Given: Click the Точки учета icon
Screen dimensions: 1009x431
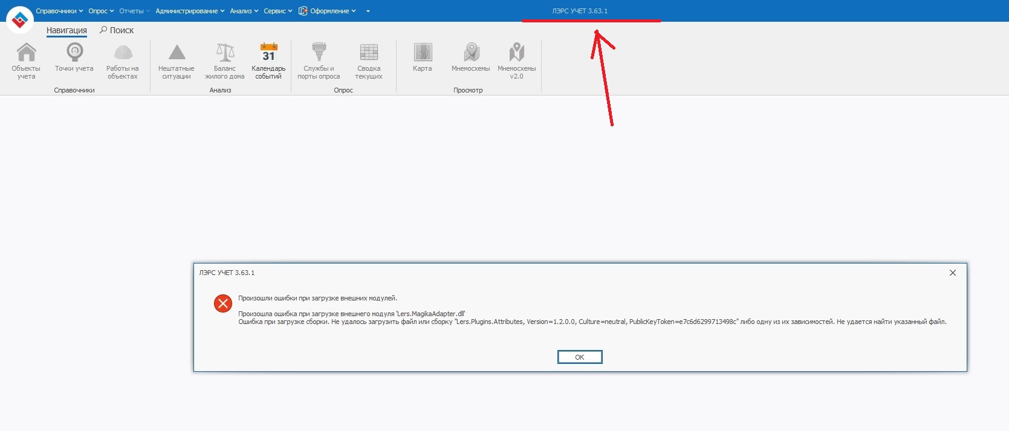Looking at the screenshot, I should 74,53.
